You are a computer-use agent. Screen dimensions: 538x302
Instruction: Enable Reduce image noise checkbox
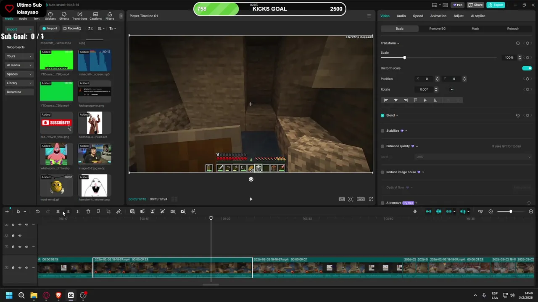pos(382,172)
